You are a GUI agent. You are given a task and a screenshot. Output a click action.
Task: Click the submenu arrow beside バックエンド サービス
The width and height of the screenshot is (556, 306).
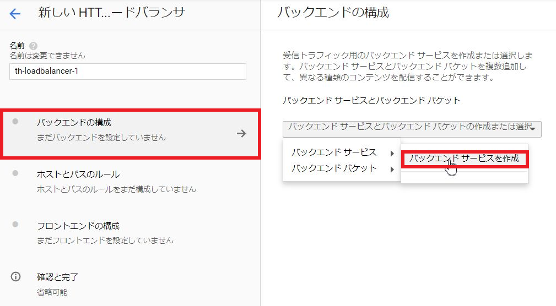click(392, 154)
